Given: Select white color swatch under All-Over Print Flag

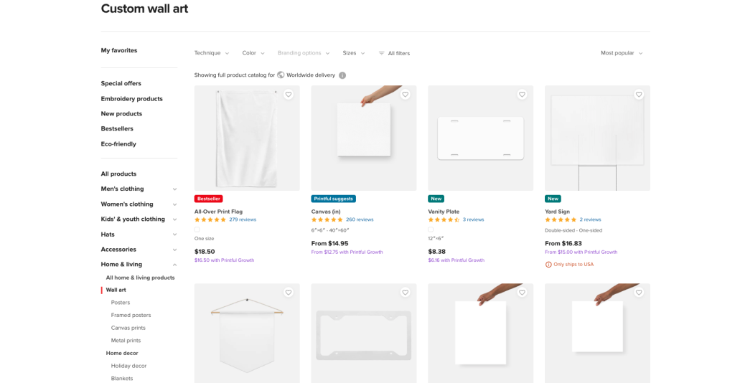Looking at the screenshot, I should click(197, 230).
